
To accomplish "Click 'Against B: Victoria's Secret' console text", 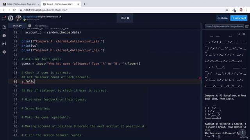I will point(225,127).
